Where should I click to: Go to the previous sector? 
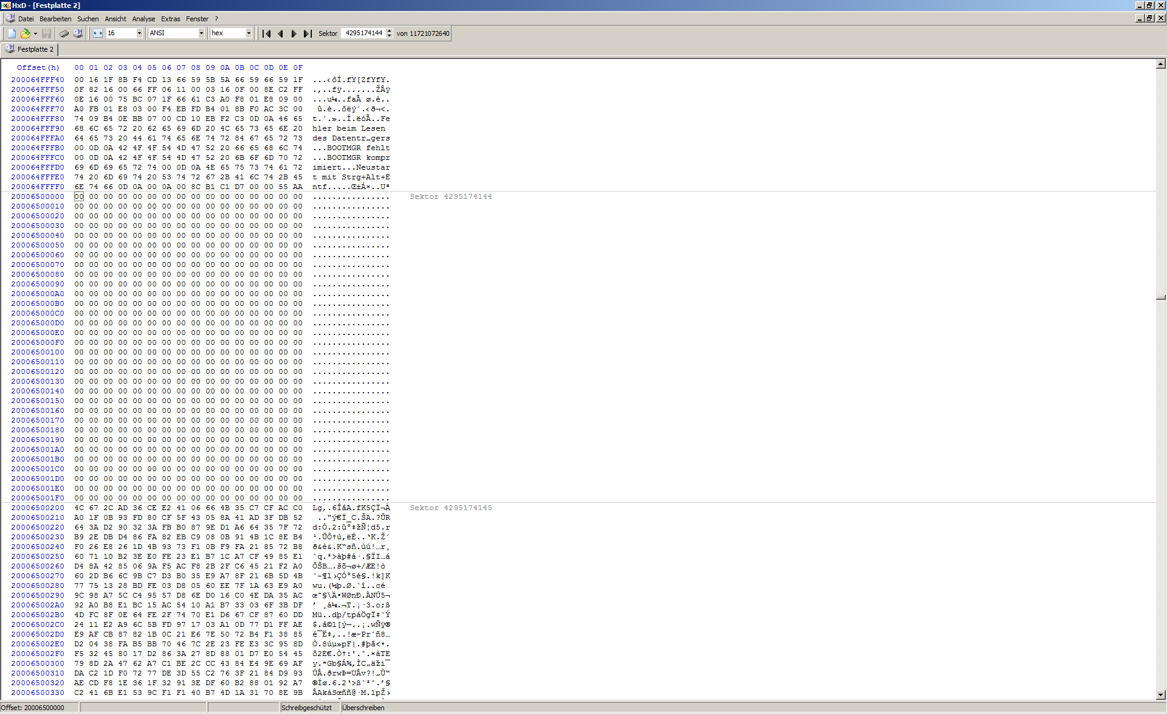coord(280,33)
